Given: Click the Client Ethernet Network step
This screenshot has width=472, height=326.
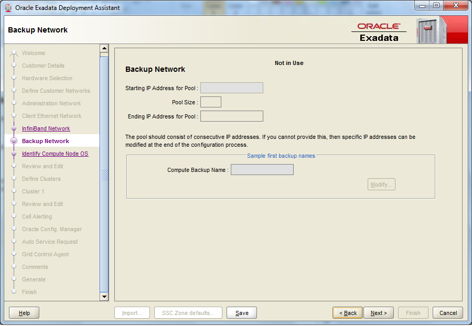Looking at the screenshot, I should point(52,116).
